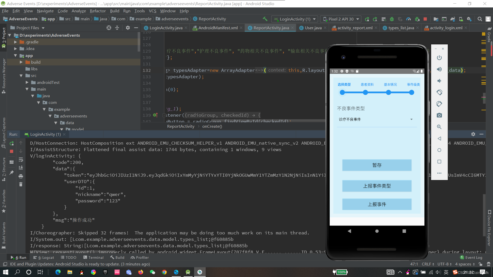This screenshot has width=493, height=277.
Task: Tap the 暂存 button in emulator
Action: point(377,165)
